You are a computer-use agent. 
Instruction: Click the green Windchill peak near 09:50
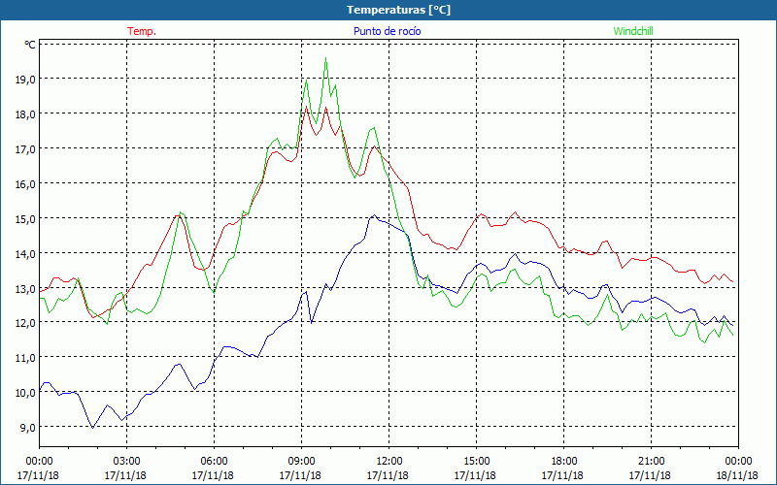pos(325,58)
